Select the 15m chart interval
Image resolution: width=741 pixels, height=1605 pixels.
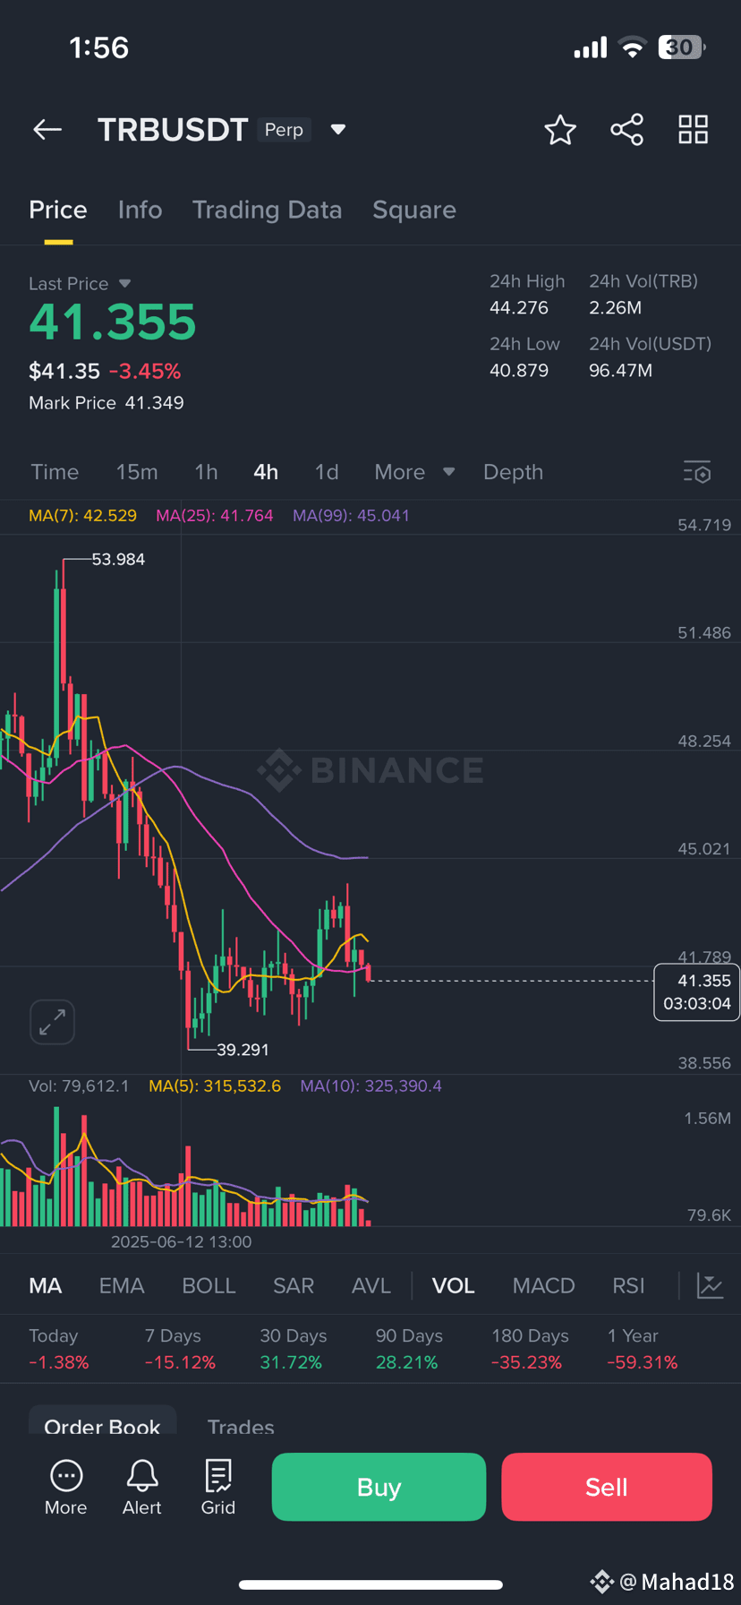coord(137,472)
